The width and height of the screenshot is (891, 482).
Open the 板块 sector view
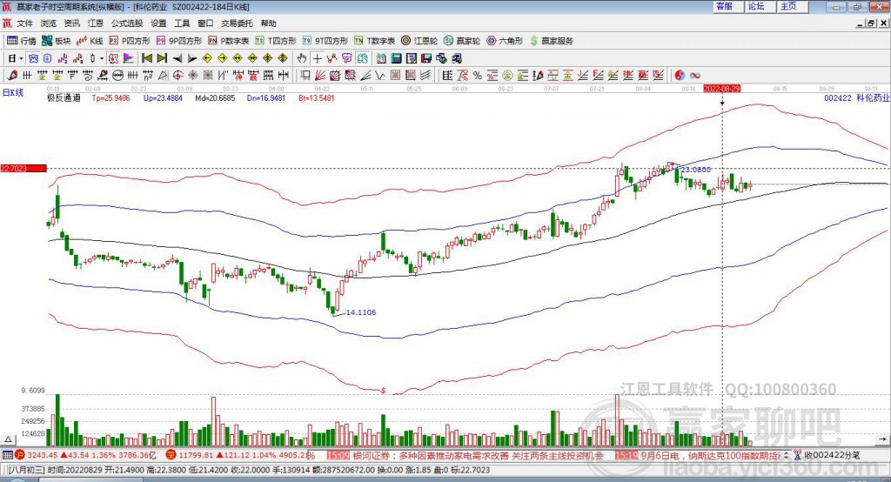57,41
